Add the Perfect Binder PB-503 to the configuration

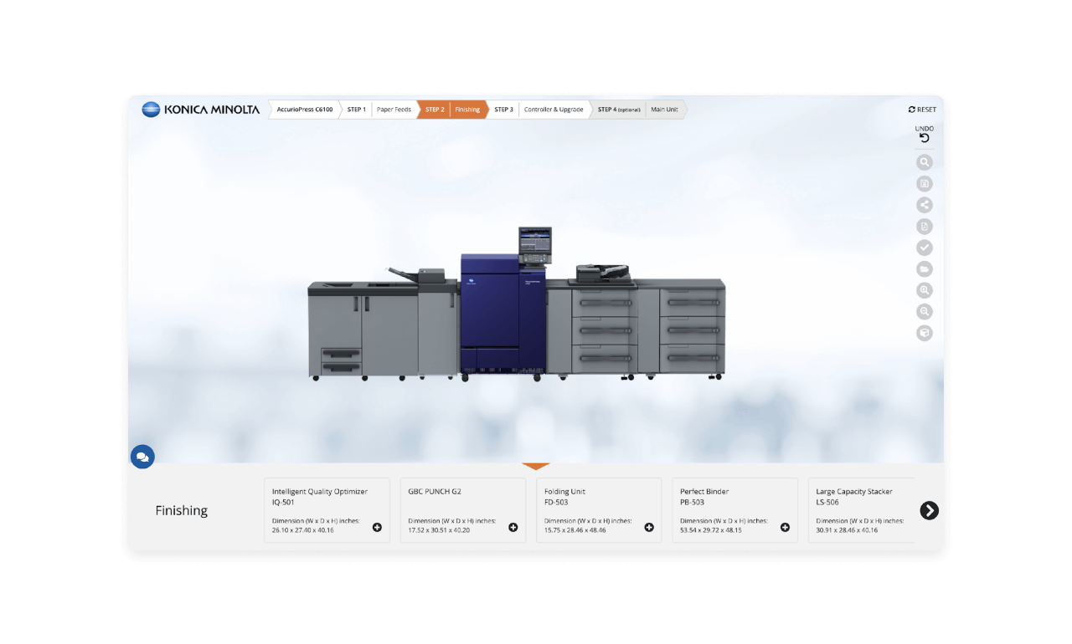click(x=785, y=527)
